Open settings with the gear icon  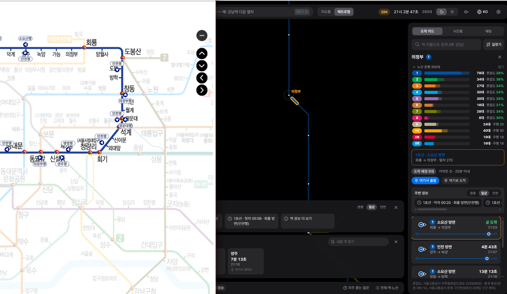[x=498, y=12]
